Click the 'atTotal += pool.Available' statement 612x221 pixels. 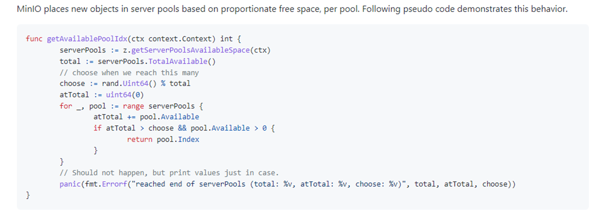[146, 117]
